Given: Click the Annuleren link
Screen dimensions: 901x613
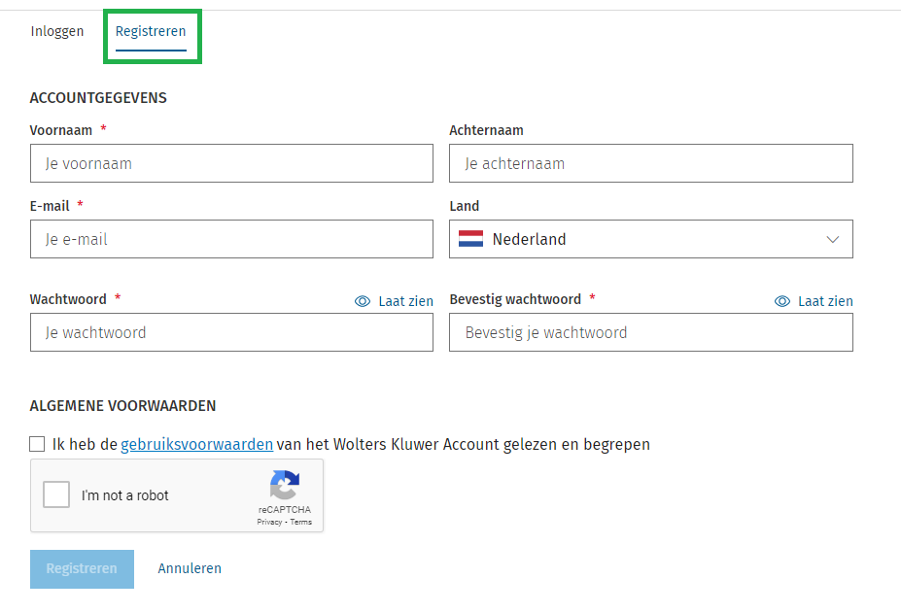Looking at the screenshot, I should 190,568.
